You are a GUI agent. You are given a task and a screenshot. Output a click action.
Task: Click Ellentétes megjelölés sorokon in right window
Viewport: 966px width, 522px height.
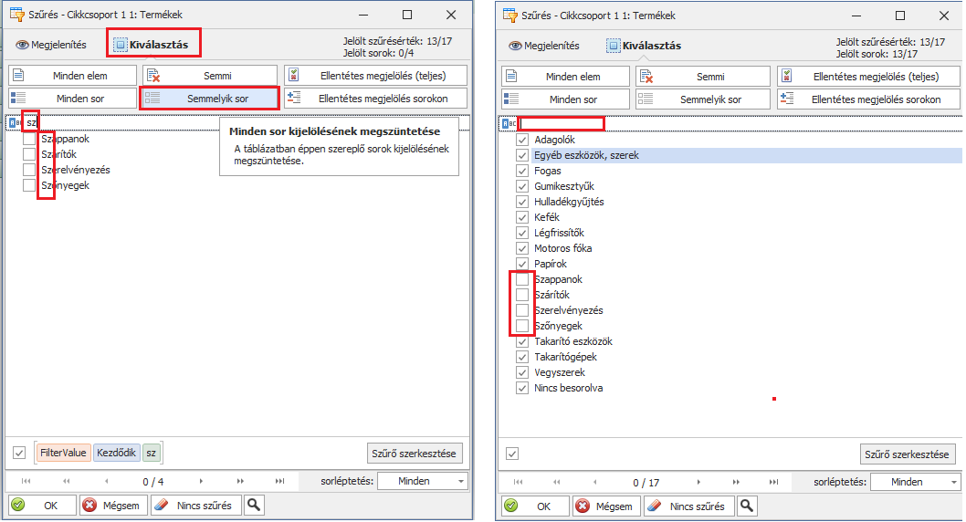pos(868,99)
